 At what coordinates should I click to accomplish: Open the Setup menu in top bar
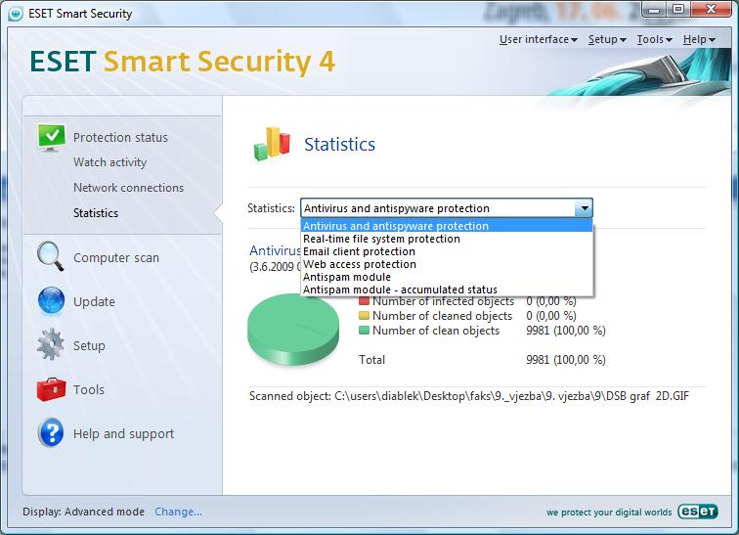607,40
